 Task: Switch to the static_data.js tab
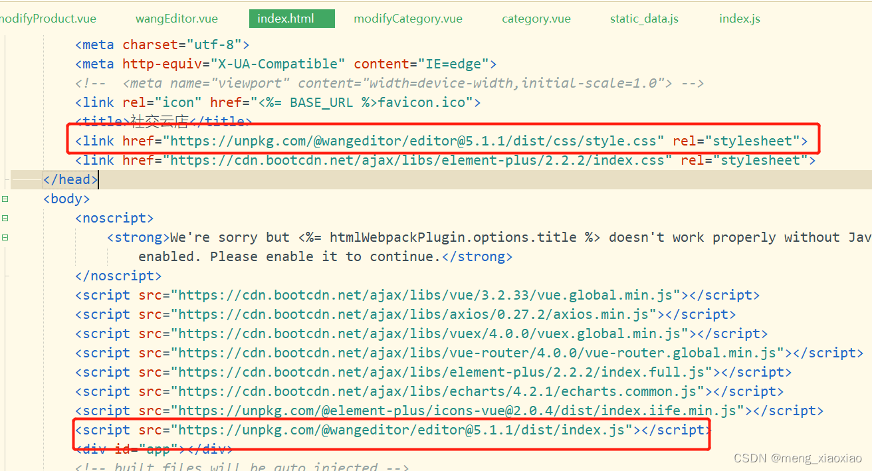(643, 18)
